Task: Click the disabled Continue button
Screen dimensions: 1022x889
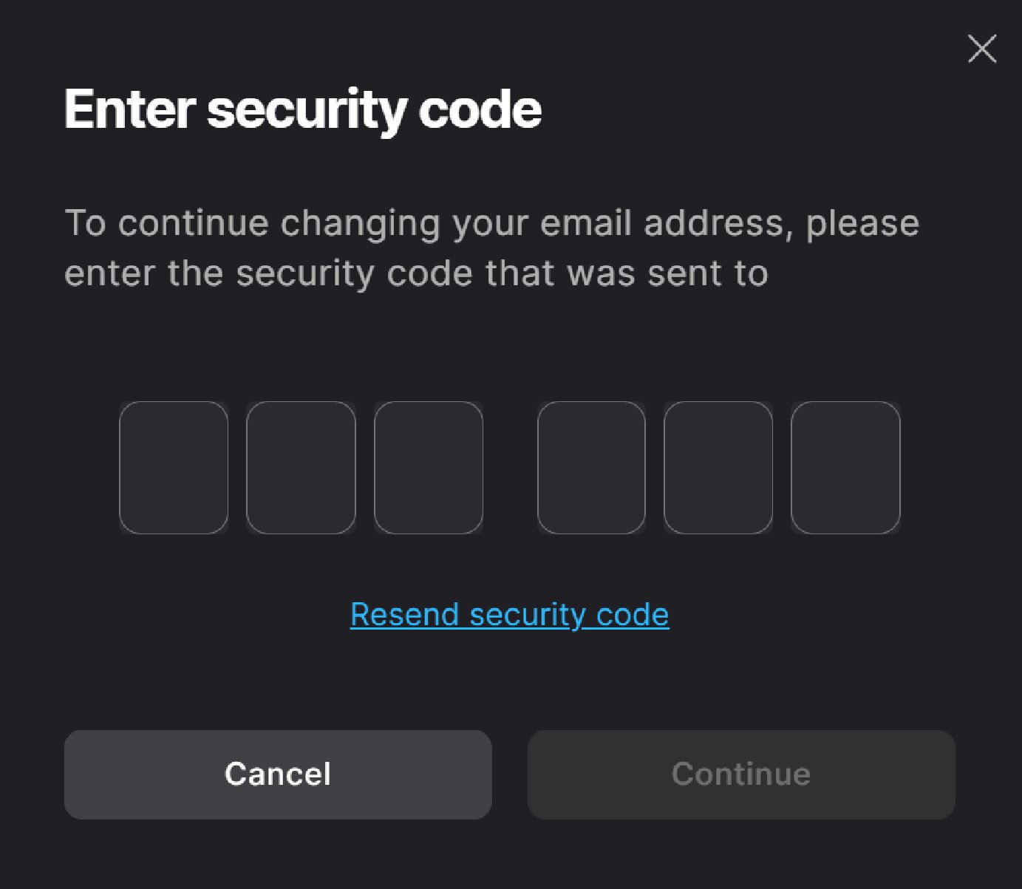Action: pyautogui.click(x=741, y=774)
